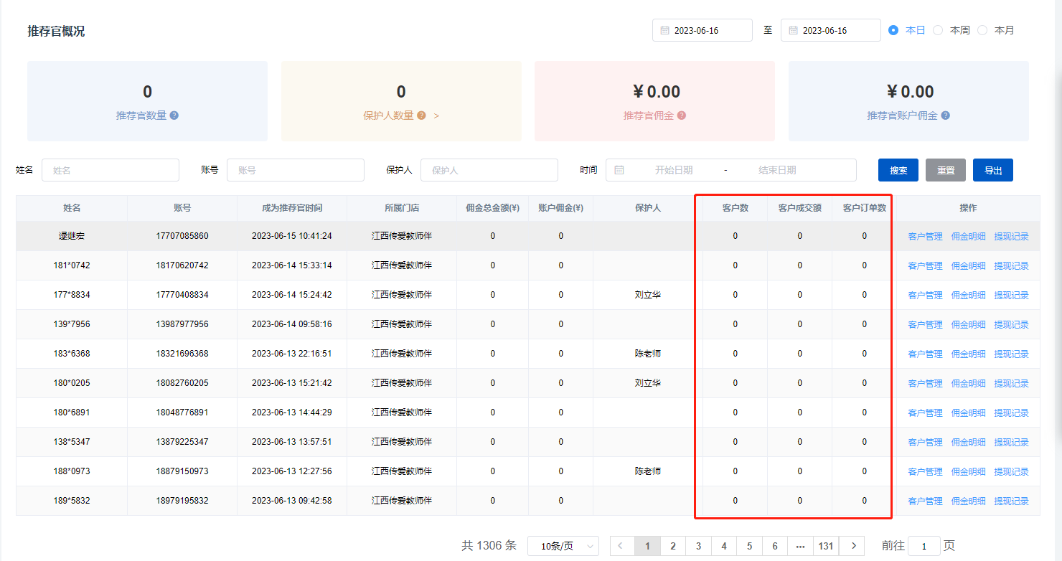
Task: Click timestamp 2023-06-14 15:33:14
Action: pos(292,265)
